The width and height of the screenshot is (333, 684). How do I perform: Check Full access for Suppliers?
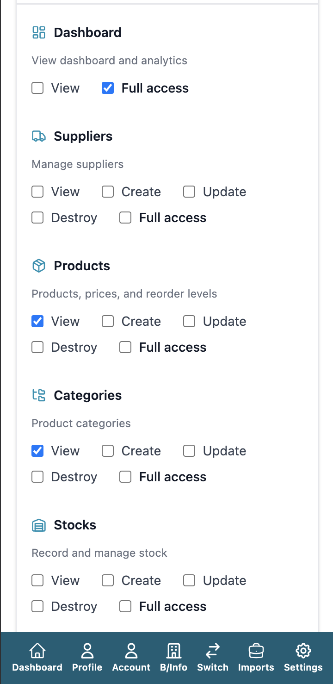(125, 218)
